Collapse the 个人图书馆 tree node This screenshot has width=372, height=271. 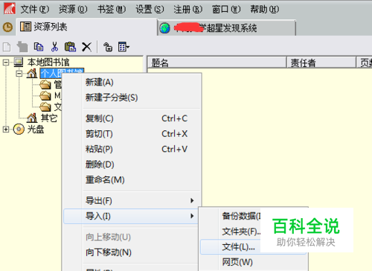(x=19, y=74)
